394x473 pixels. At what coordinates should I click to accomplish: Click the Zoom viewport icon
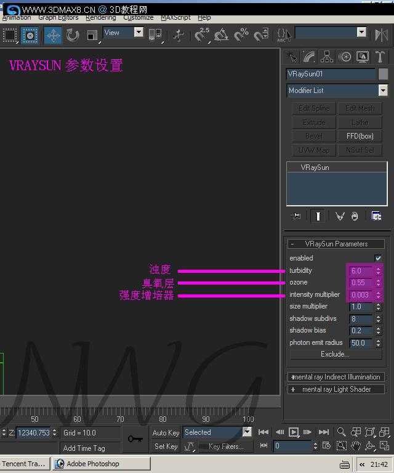pyautogui.click(x=341, y=432)
